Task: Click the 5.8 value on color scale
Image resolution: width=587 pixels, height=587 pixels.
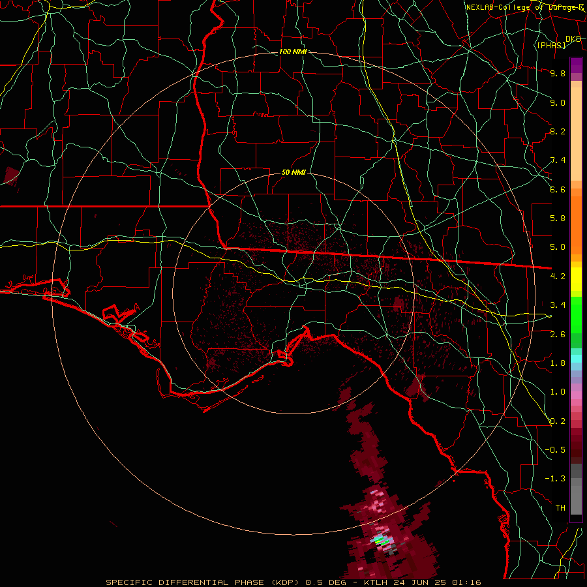Action: pos(558,218)
